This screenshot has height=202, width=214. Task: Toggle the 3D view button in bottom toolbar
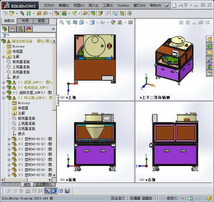[54, 191]
